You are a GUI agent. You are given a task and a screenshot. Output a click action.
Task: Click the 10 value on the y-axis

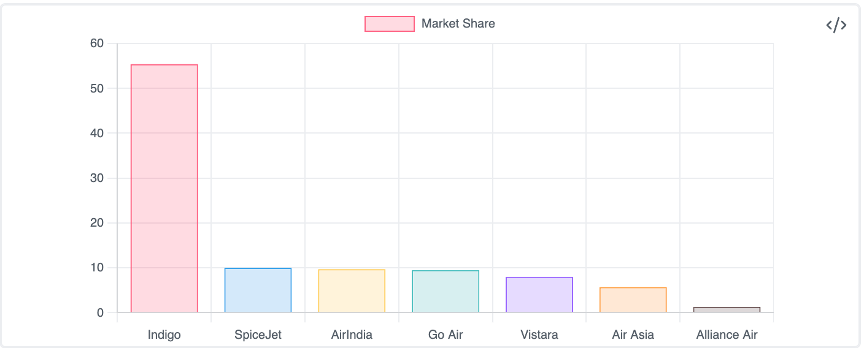96,268
